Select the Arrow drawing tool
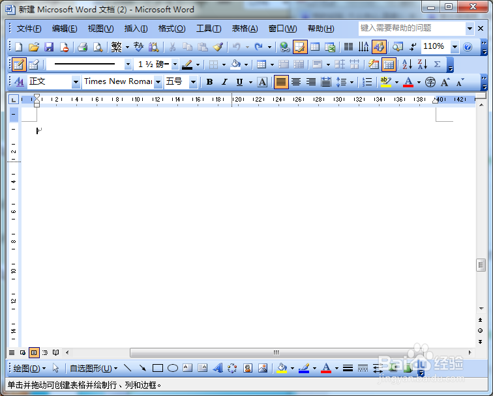This screenshot has width=493, height=396. coord(142,368)
